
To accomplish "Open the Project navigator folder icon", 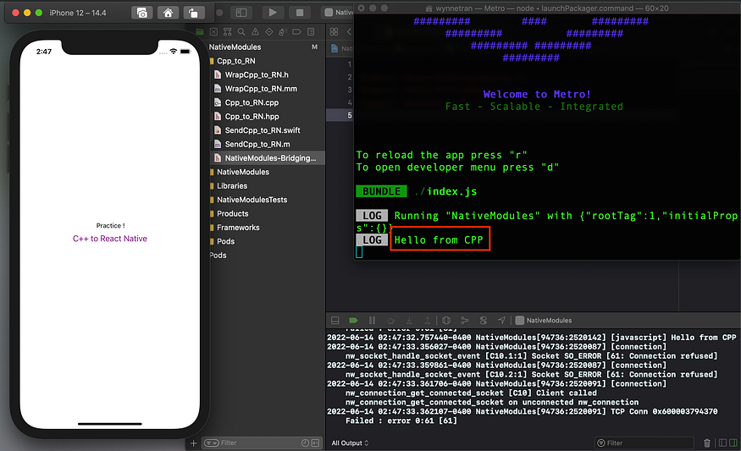I will coord(200,31).
